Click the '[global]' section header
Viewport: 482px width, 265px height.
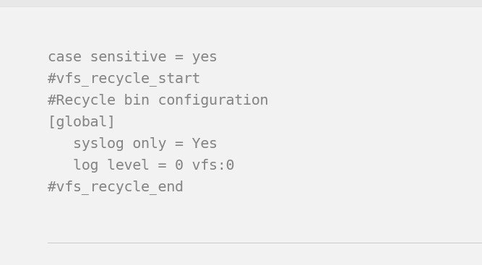[x=82, y=122]
